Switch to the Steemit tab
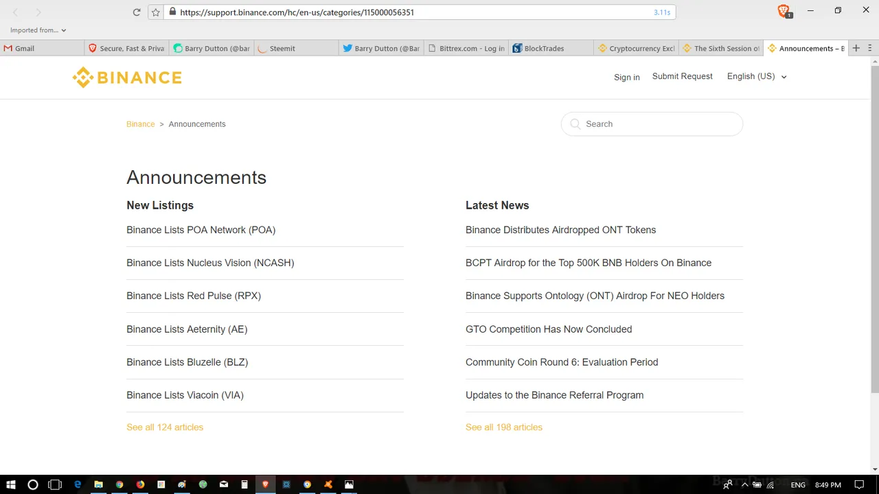The height and width of the screenshot is (494, 879). click(x=295, y=48)
